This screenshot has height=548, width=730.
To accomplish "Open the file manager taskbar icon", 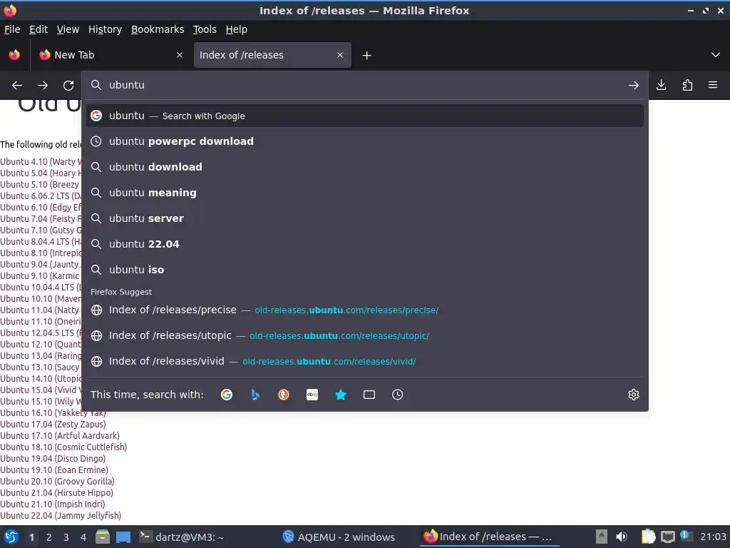I will pos(103,537).
